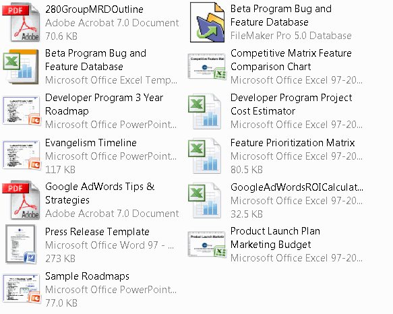
Task: Click the Feature Prioritization Matrix file name
Action: (x=293, y=143)
